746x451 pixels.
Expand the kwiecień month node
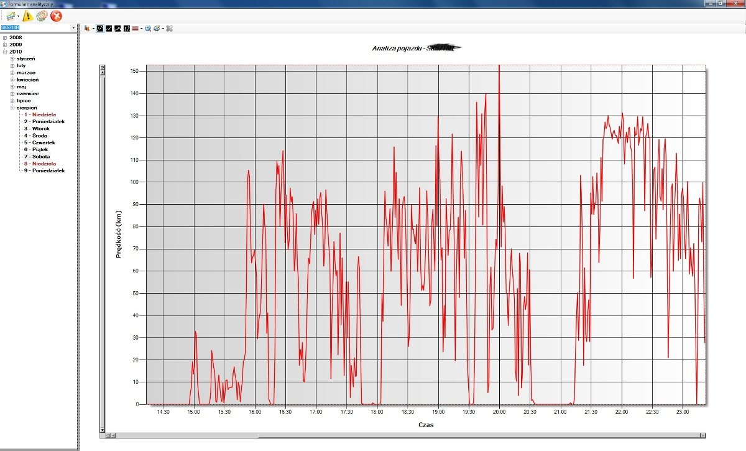point(12,80)
